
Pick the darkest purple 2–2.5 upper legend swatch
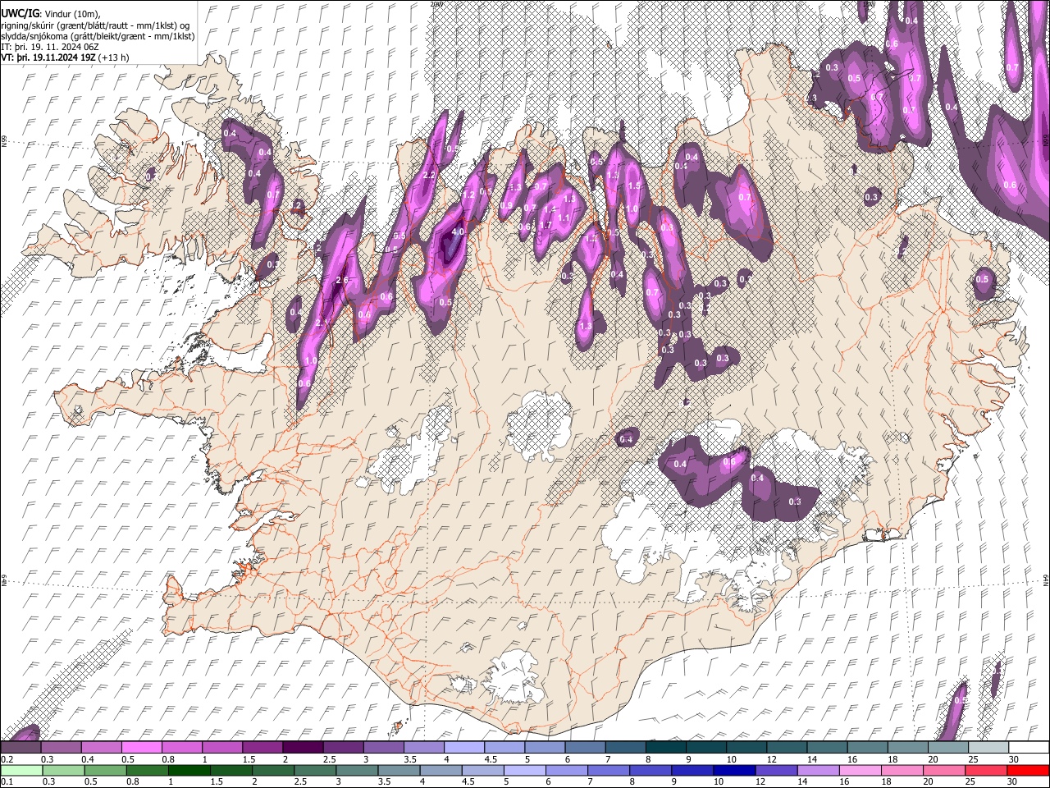(x=304, y=748)
